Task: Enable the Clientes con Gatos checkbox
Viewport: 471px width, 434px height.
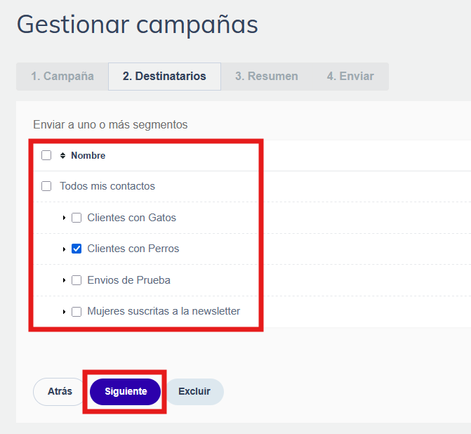Action: click(77, 218)
